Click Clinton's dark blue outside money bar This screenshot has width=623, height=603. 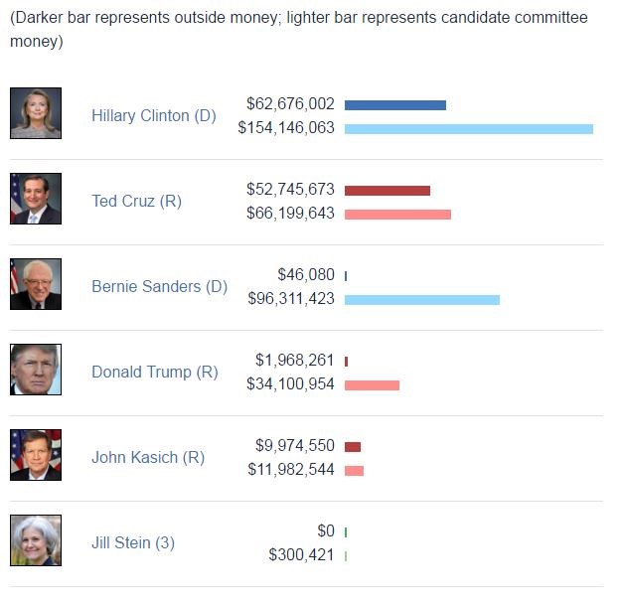coord(395,104)
